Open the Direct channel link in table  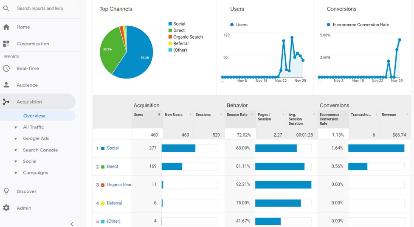pos(113,166)
